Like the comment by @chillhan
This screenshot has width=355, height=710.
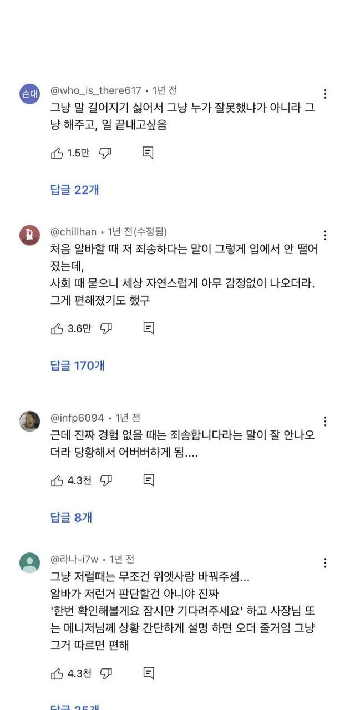(57, 329)
